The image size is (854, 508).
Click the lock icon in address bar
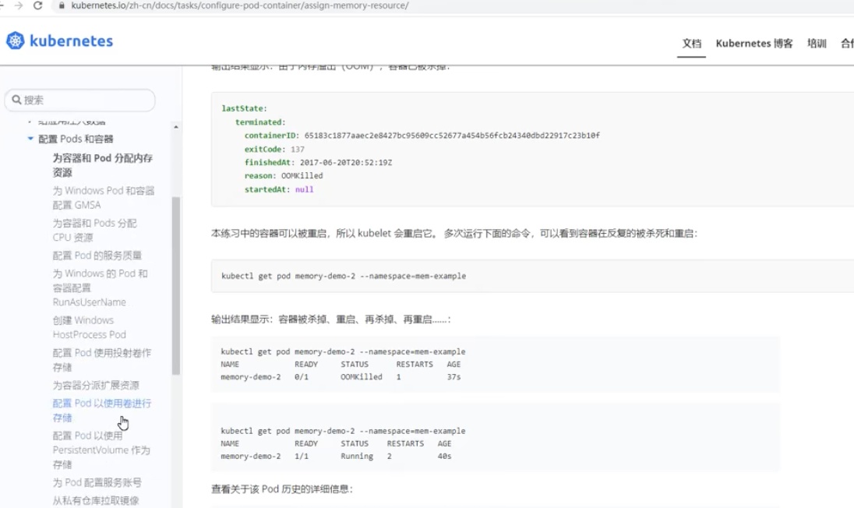(x=61, y=5)
